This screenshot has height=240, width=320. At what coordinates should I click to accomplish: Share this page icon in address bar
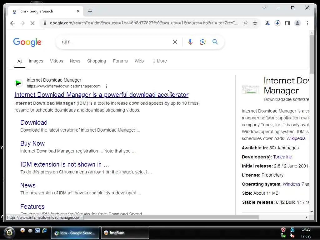[x=245, y=23]
